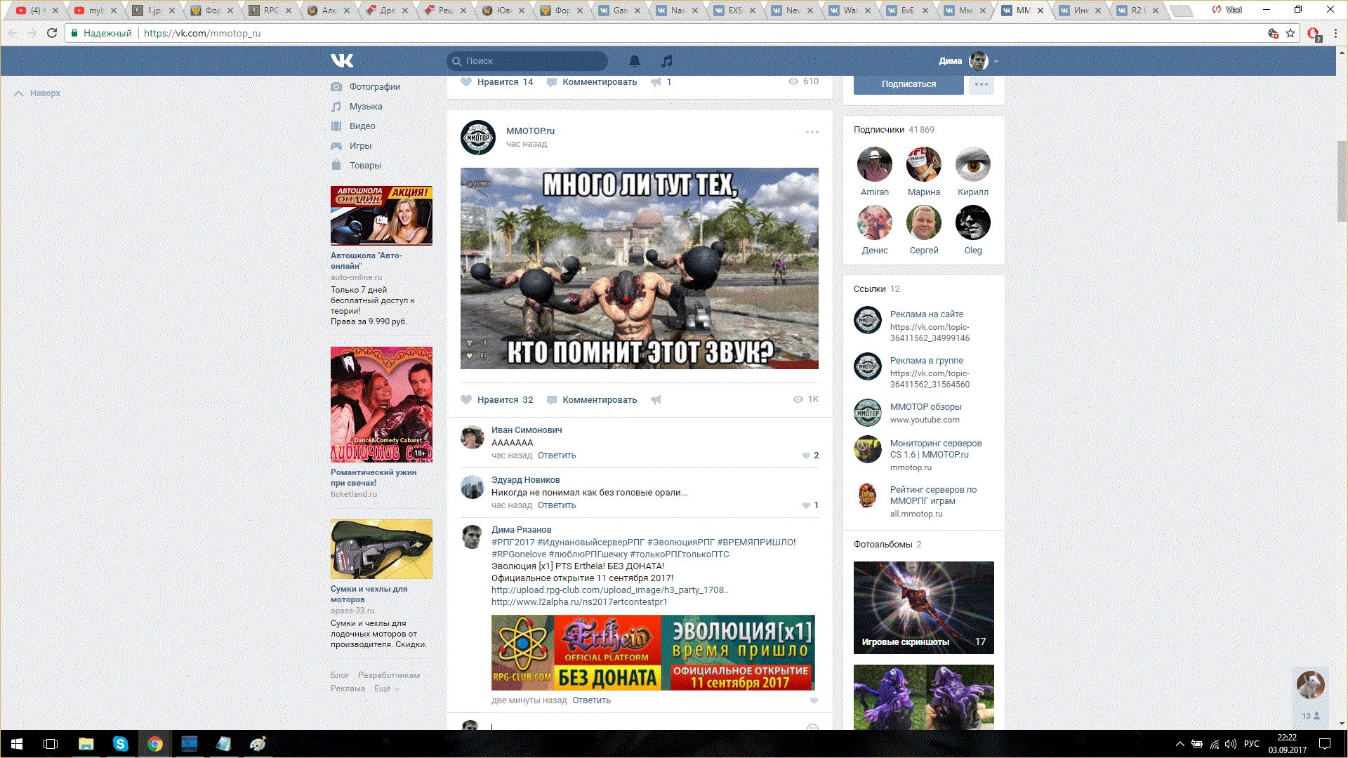This screenshot has width=1348, height=758.
Task: Open Разработчикам footer link
Action: [x=389, y=675]
